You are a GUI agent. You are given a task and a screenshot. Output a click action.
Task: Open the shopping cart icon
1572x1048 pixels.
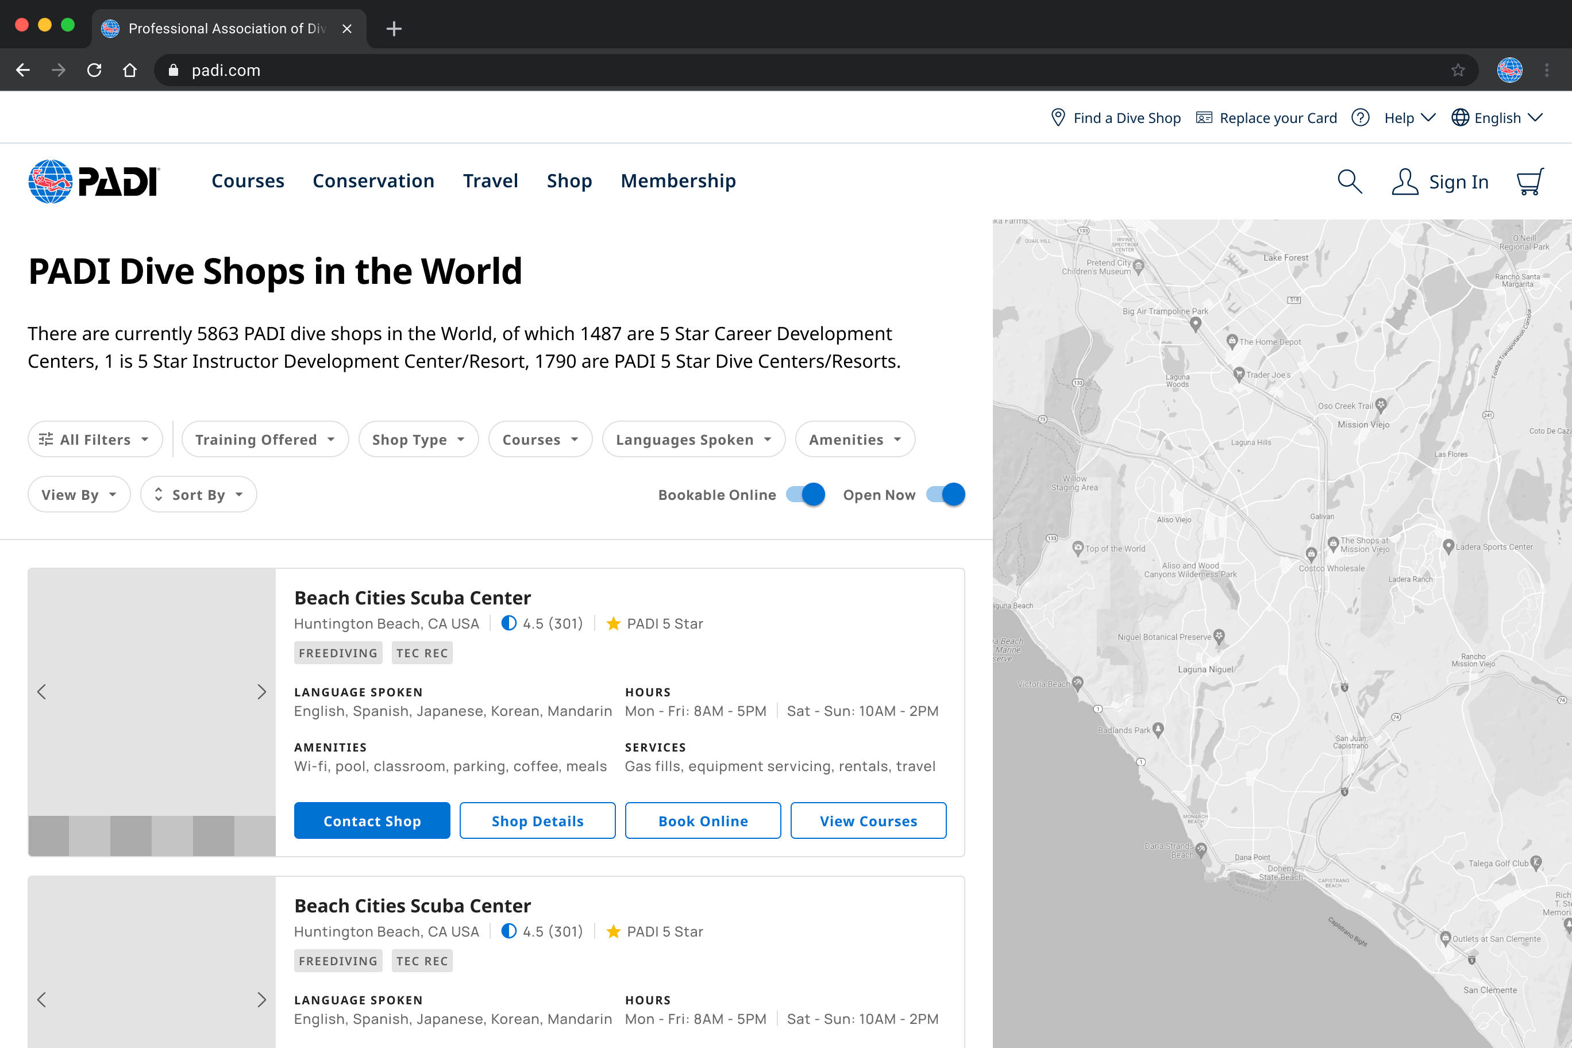point(1529,181)
